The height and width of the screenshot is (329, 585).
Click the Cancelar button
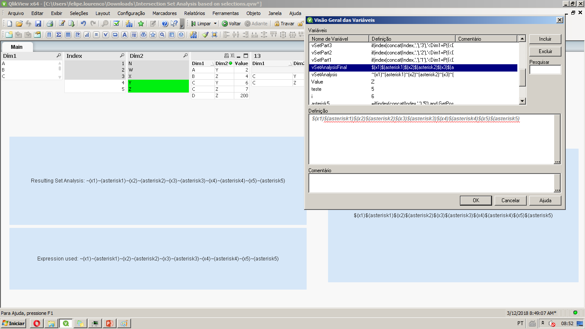(510, 200)
